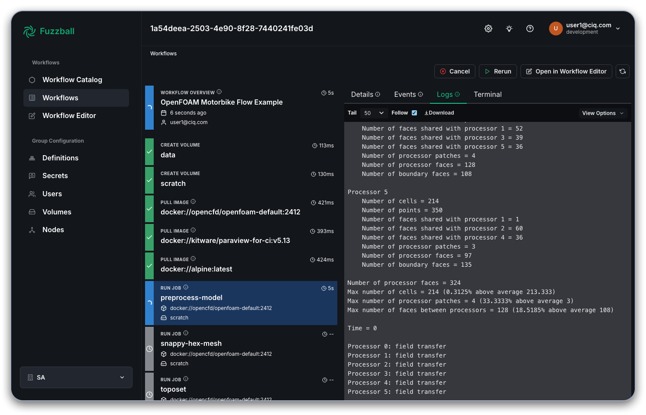Open Definitions page
Image resolution: width=646 pixels, height=415 pixels.
[x=76, y=158]
